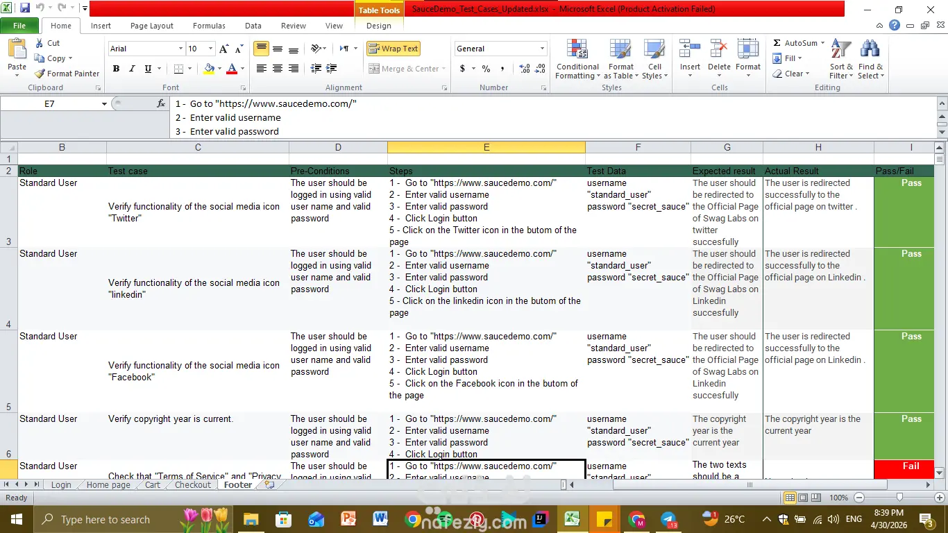This screenshot has height=533, width=948.
Task: Decrease font size with Shrink Font
Action: [239, 49]
